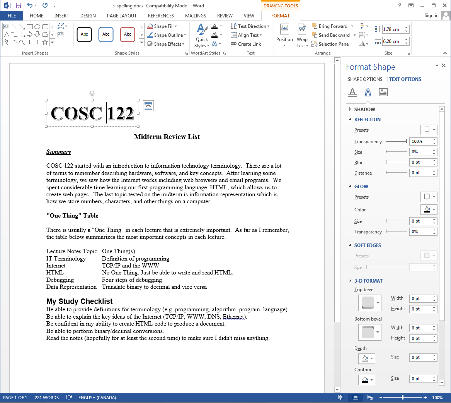Screen dimensions: 451x403
Task: Apply the black outline Abc shape style
Action: point(84,34)
